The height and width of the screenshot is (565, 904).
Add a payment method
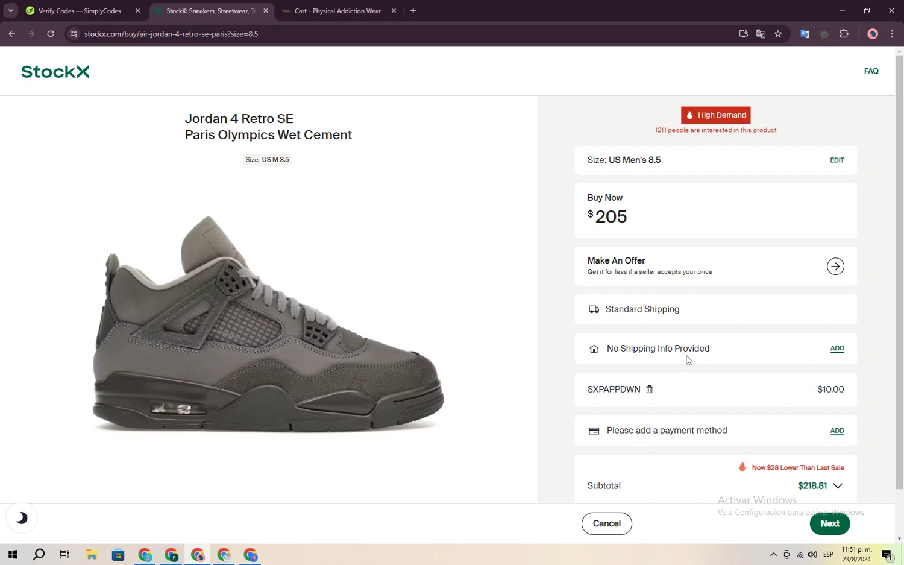click(837, 431)
